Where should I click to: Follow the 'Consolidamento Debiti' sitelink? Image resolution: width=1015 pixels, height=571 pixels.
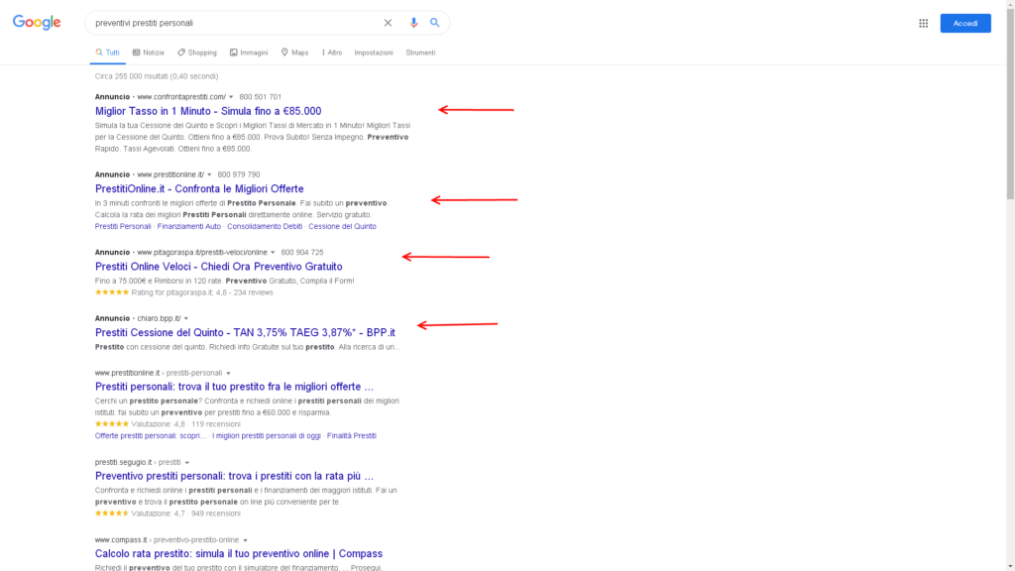coord(265,227)
